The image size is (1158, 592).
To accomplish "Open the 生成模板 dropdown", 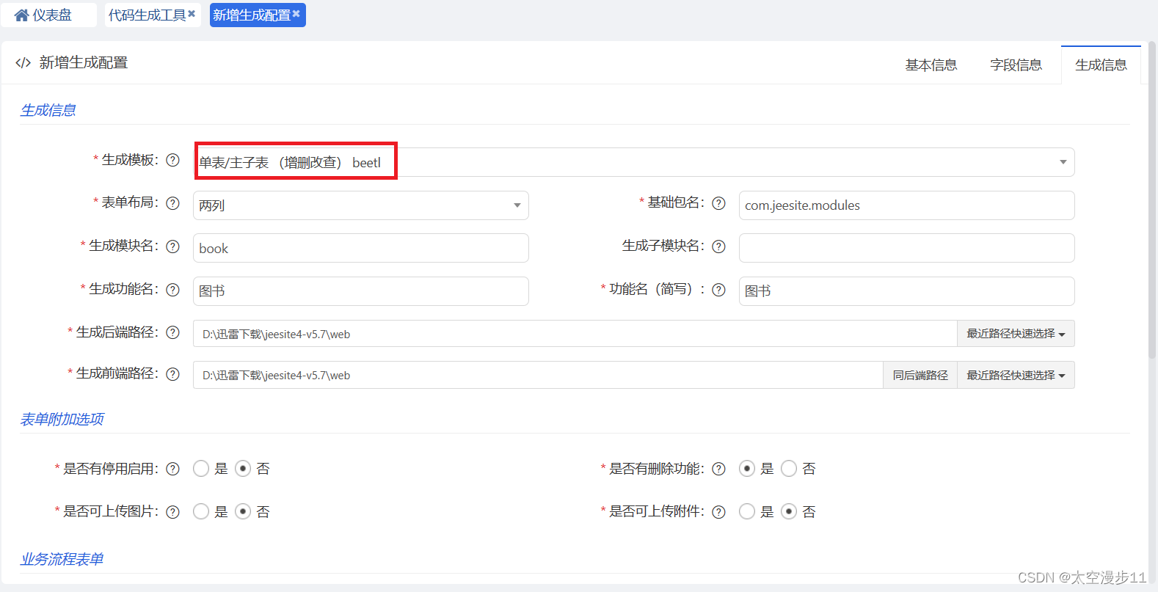I will [634, 162].
